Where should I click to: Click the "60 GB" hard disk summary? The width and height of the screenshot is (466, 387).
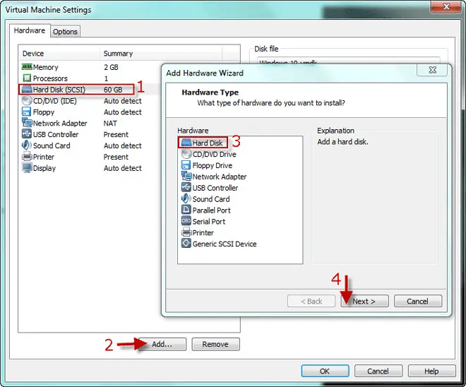coord(113,90)
